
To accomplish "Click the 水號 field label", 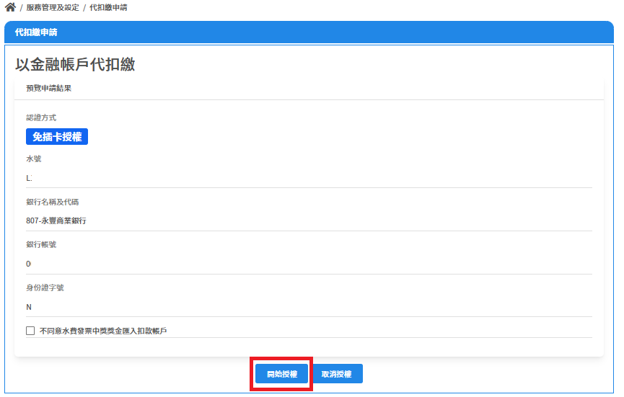I will point(34,159).
